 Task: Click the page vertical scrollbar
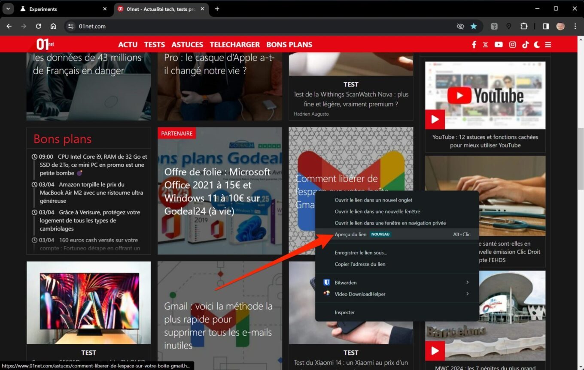[x=581, y=159]
